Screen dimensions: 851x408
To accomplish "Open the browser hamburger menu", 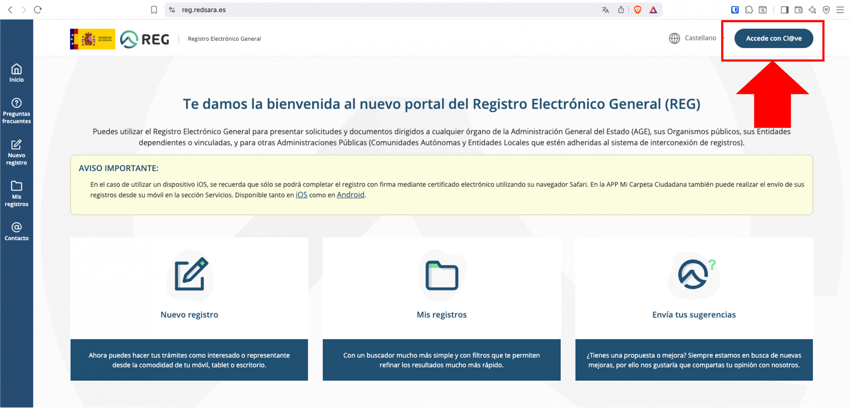I will 840,10.
